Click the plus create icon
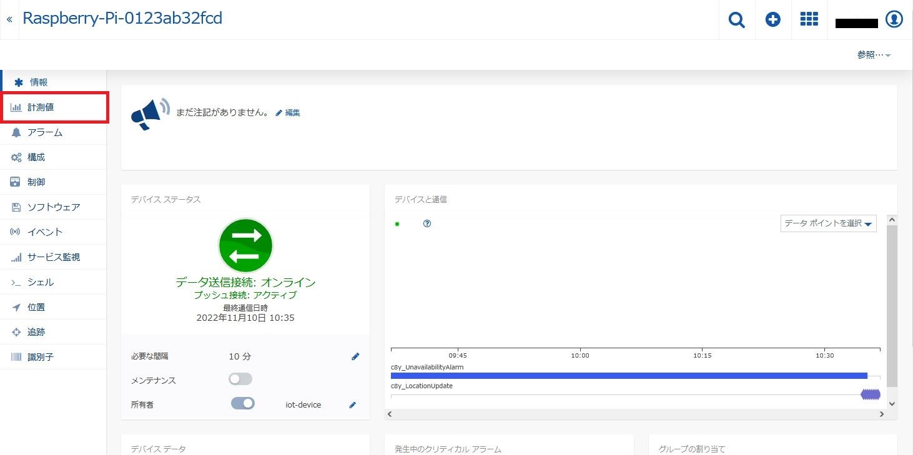 (773, 20)
